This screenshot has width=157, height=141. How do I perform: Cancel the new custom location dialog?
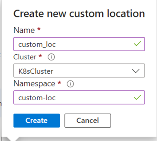[88, 121]
